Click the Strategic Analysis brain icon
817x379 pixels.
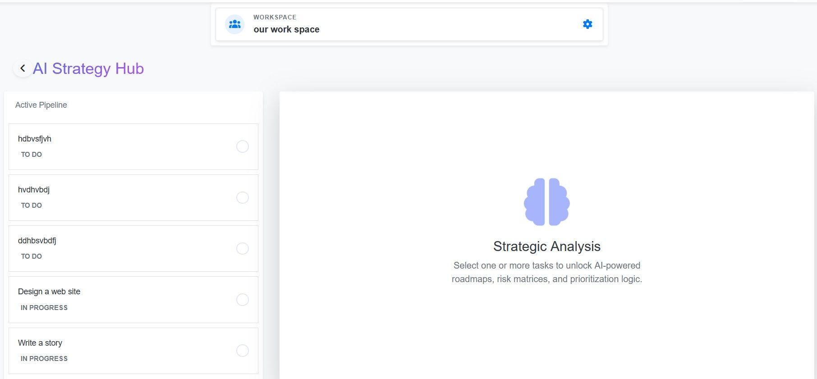click(x=546, y=202)
